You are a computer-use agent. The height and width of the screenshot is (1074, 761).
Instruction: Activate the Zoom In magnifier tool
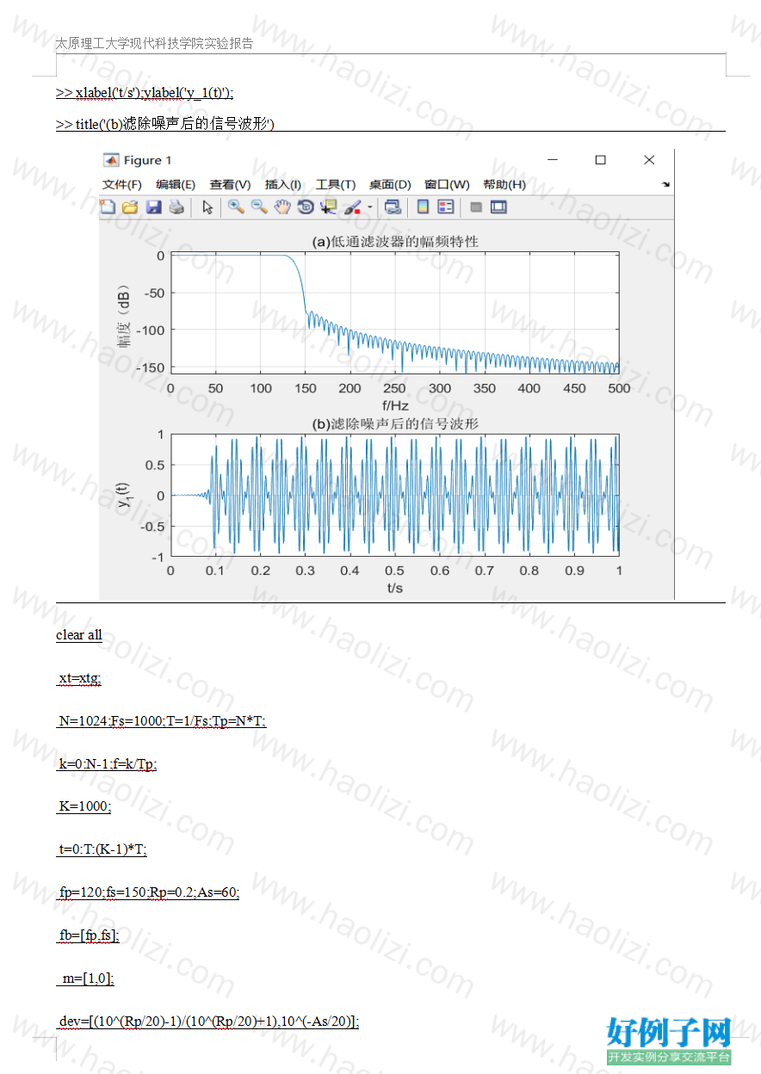pyautogui.click(x=236, y=207)
